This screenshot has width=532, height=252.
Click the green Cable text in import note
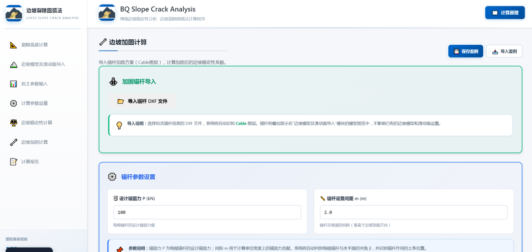241,124
